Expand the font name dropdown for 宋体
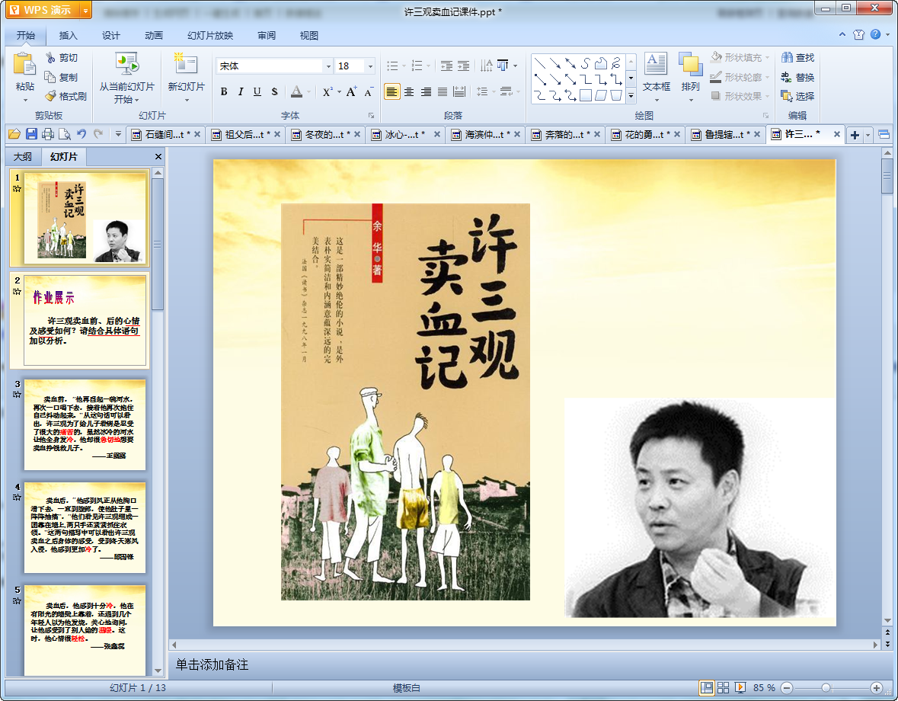Screen dimensions: 898x701 click(328, 66)
